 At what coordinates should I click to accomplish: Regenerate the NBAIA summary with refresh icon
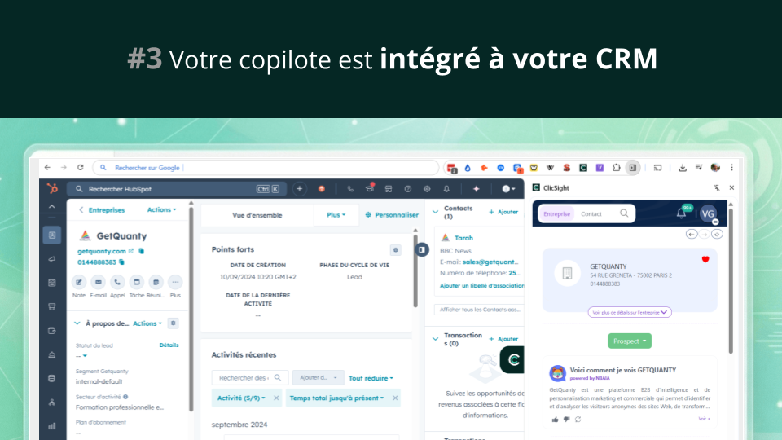578,420
